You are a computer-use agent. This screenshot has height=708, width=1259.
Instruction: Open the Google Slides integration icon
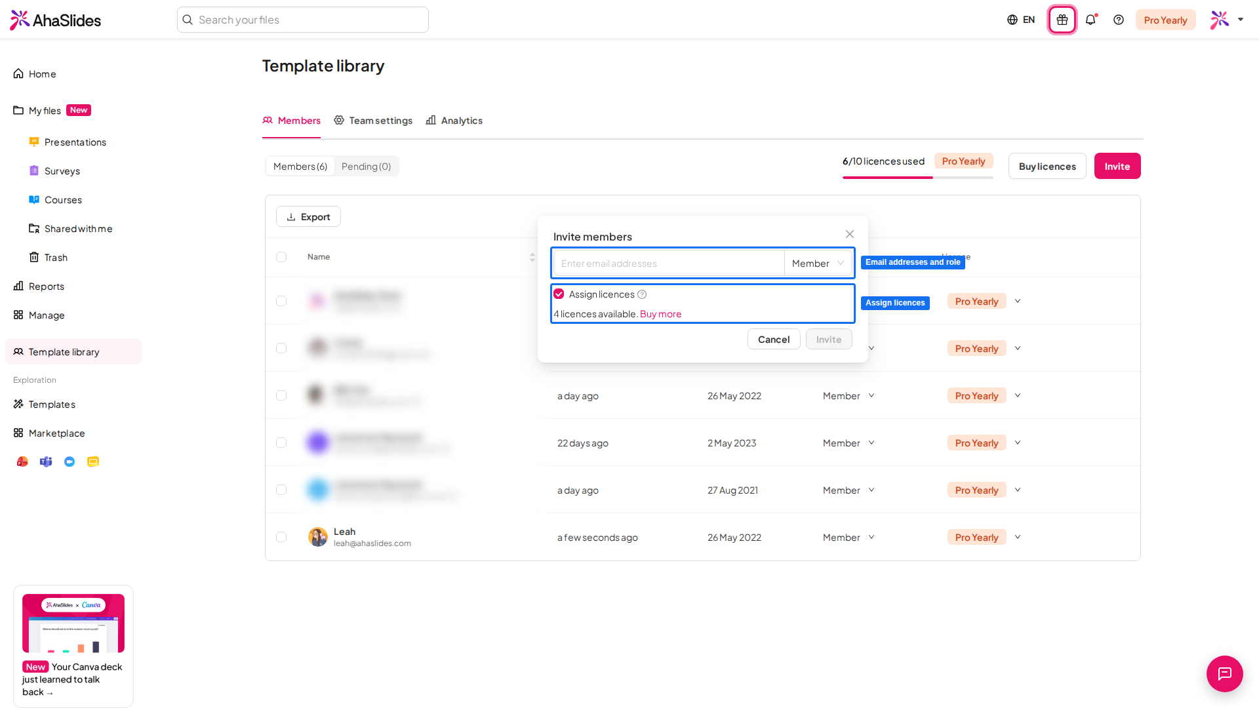pyautogui.click(x=93, y=462)
